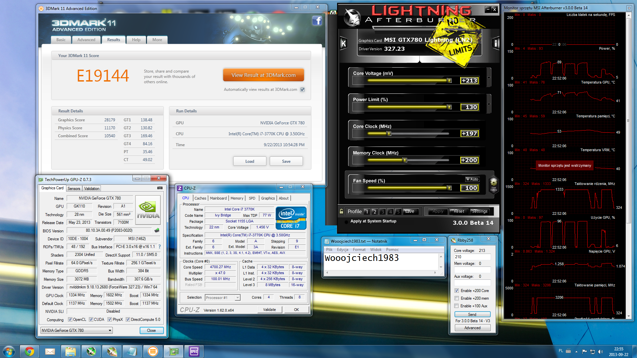This screenshot has height=358, width=637.
Task: Click GPU-Z camera screenshot icon
Action: click(x=160, y=188)
